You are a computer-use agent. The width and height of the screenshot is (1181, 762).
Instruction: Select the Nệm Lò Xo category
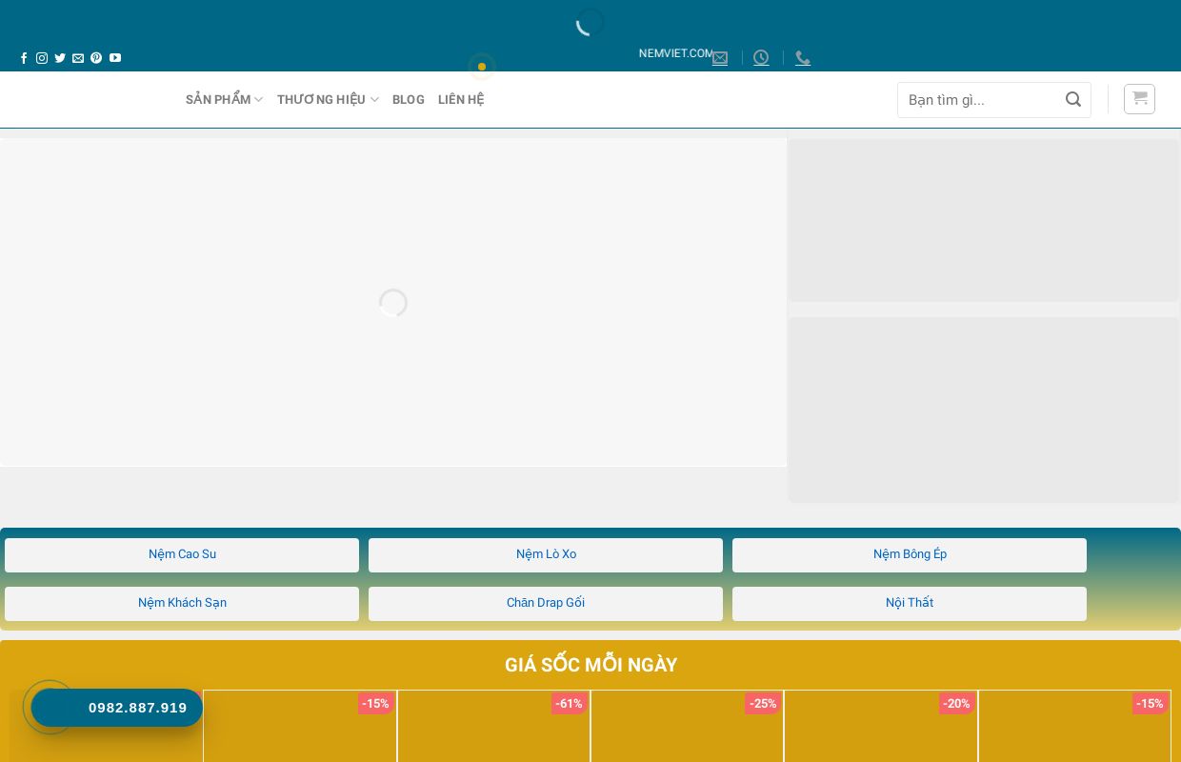546,554
